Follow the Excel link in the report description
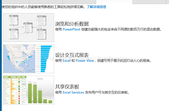Image resolution: width=169 pixels, height=111 pixels. [x=66, y=61]
